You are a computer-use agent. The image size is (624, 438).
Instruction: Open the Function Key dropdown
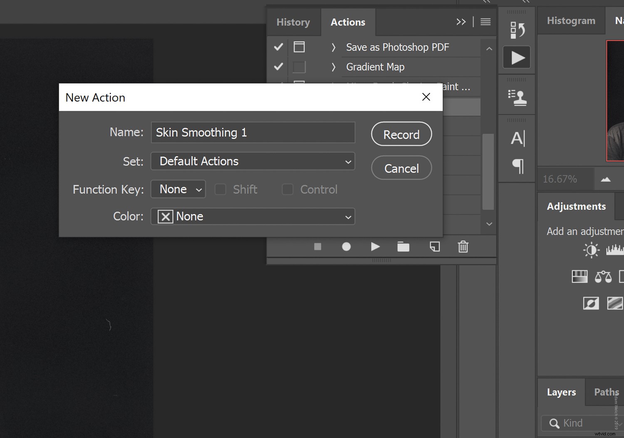click(178, 189)
